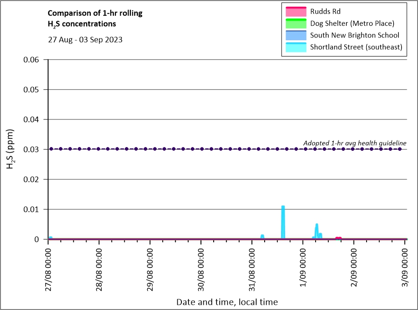Select the "Rudds Rd" legend label
Viewport: 418px width, 310px height.
pos(324,11)
